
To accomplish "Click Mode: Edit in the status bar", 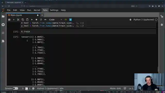I will click(x=115, y=88).
